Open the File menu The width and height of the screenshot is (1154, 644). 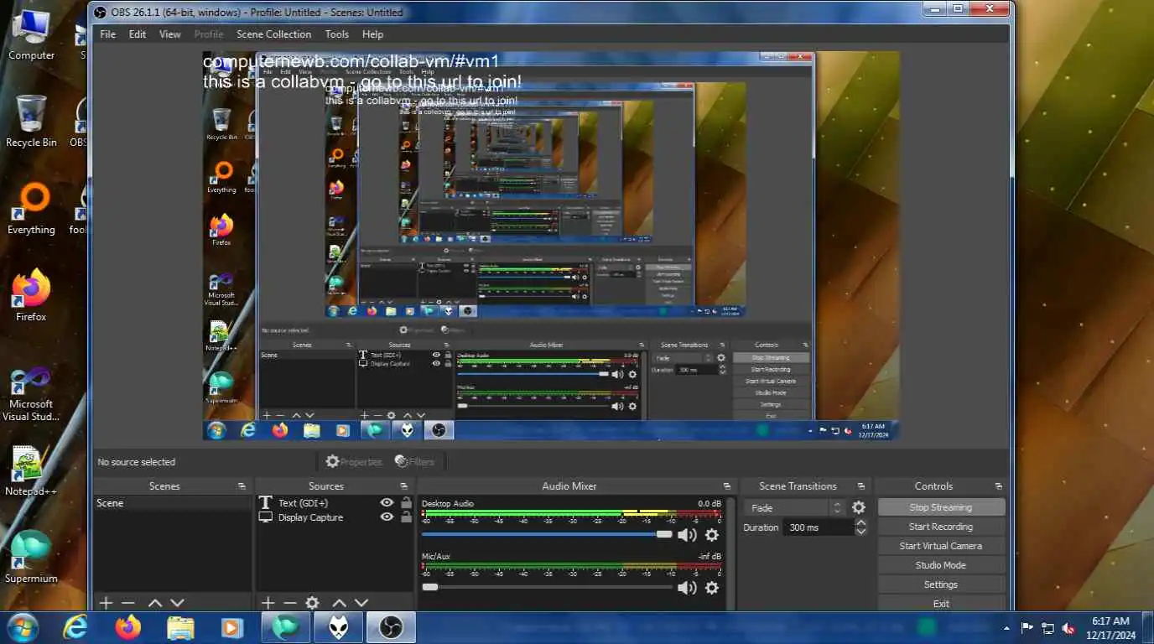point(108,34)
